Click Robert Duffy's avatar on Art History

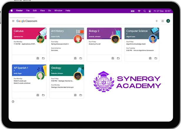pyautogui.click(x=78, y=39)
